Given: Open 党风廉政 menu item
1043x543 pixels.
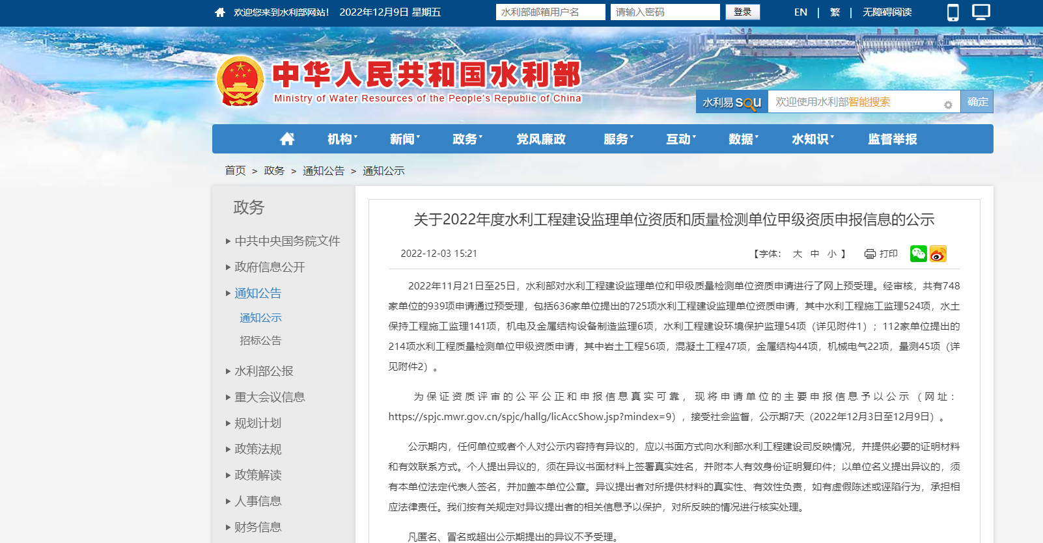Looking at the screenshot, I should [x=541, y=139].
